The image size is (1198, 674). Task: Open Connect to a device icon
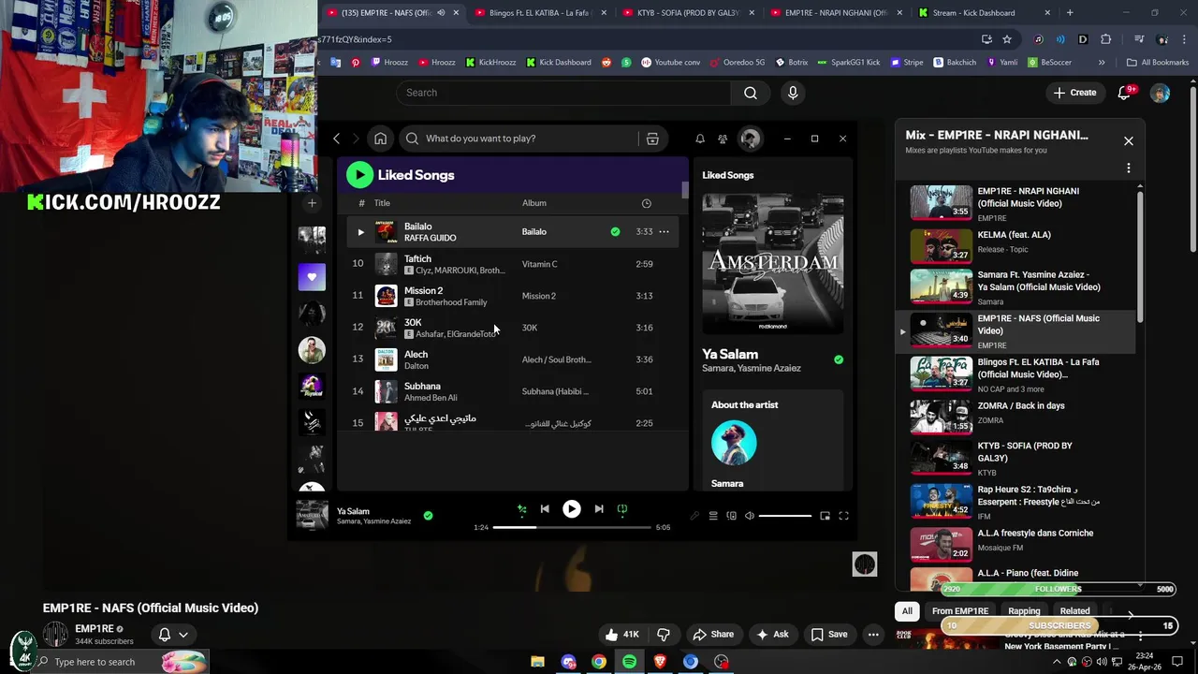pos(732,516)
